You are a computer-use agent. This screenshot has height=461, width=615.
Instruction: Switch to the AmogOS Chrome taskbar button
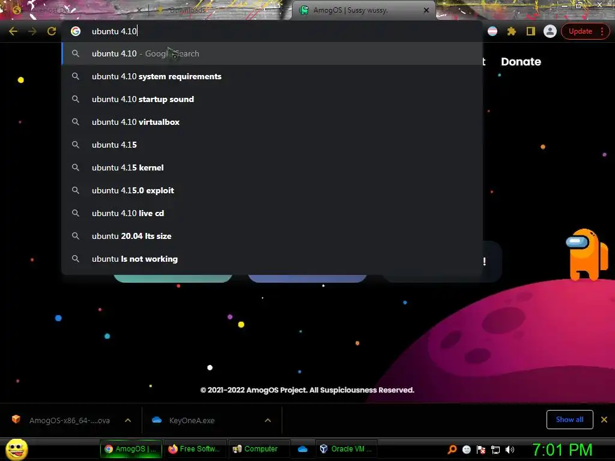pyautogui.click(x=131, y=449)
